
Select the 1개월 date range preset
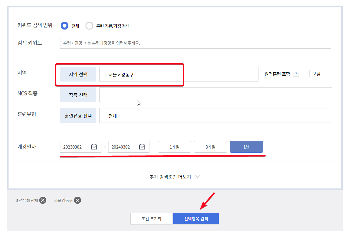174,147
